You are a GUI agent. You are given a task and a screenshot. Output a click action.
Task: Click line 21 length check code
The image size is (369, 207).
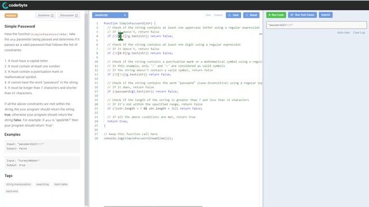click(x=155, y=109)
